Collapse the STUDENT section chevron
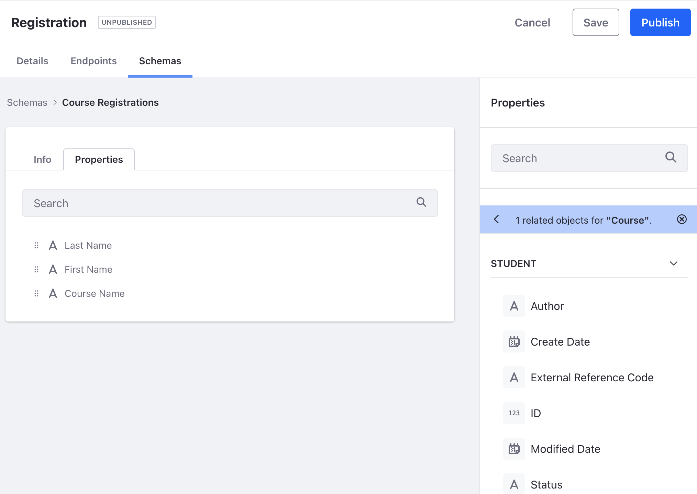The height and width of the screenshot is (494, 697). pos(674,263)
